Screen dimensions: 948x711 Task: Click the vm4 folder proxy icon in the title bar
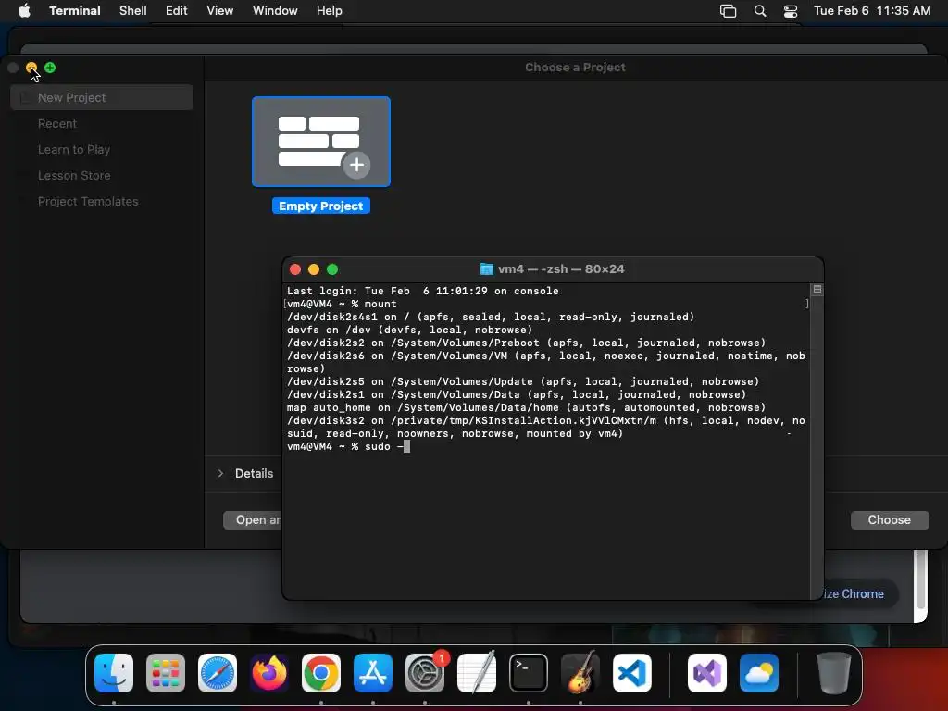click(486, 269)
